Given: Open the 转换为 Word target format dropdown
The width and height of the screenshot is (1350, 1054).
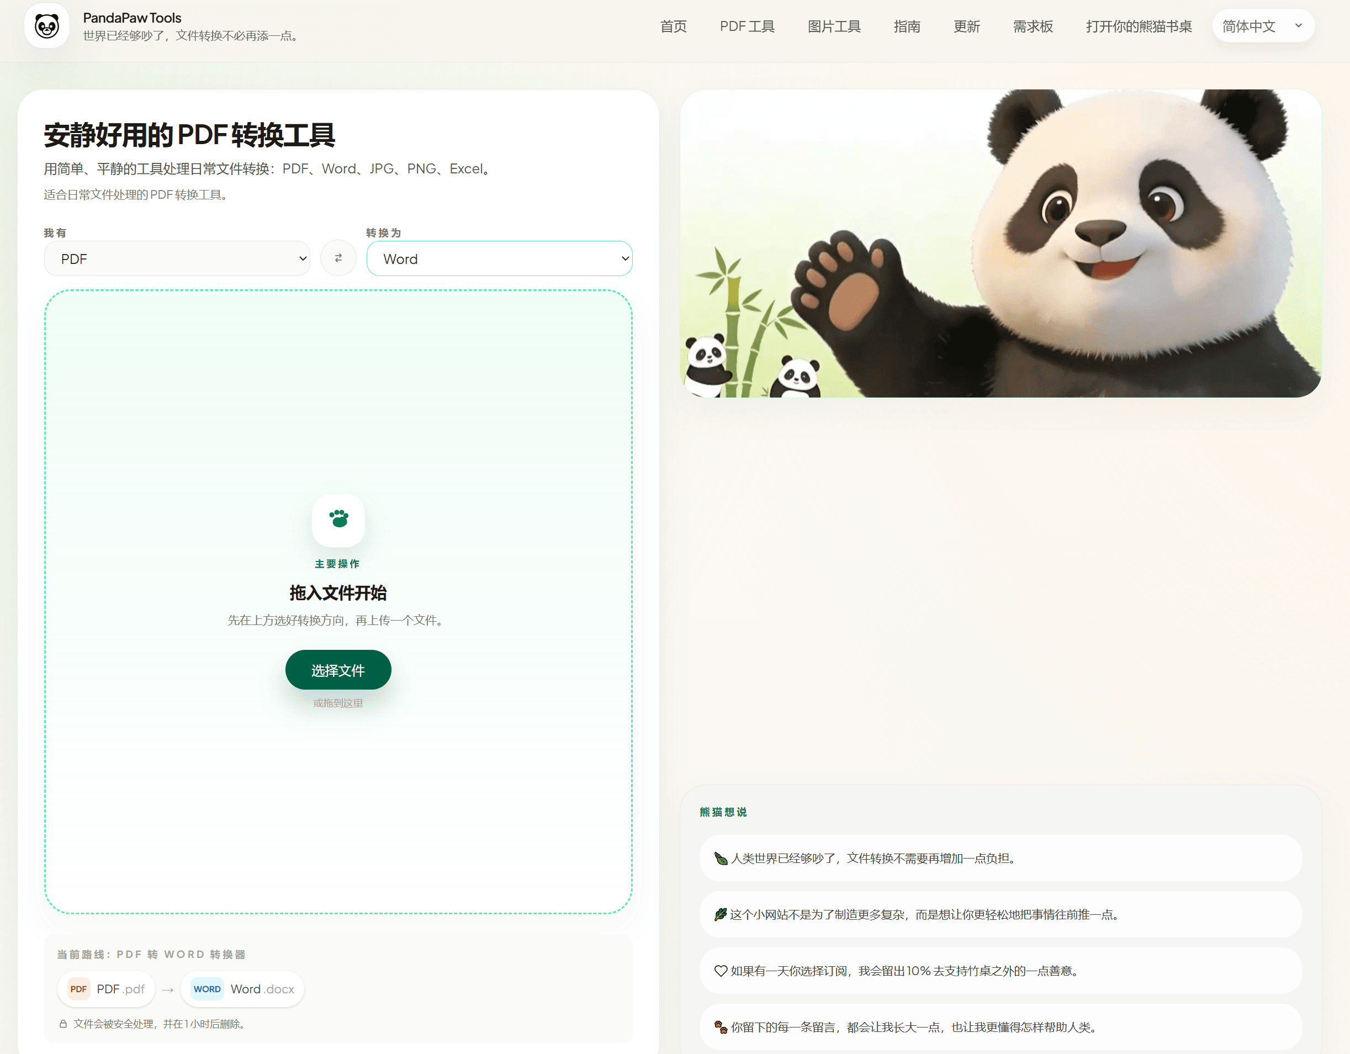Looking at the screenshot, I should 500,258.
